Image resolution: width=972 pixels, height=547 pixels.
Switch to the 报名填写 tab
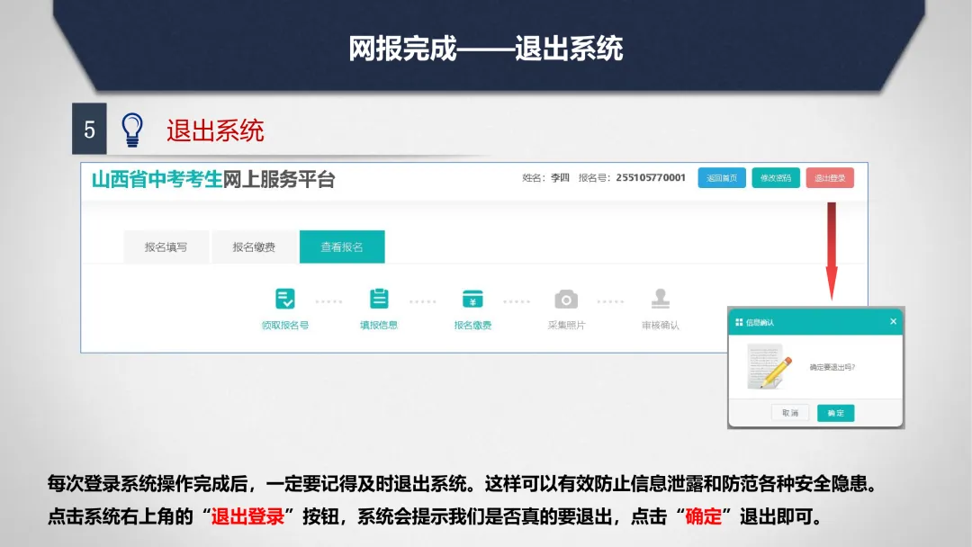(x=166, y=247)
